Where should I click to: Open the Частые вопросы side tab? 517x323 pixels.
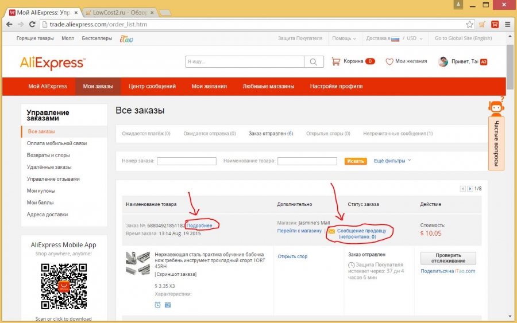pos(496,143)
